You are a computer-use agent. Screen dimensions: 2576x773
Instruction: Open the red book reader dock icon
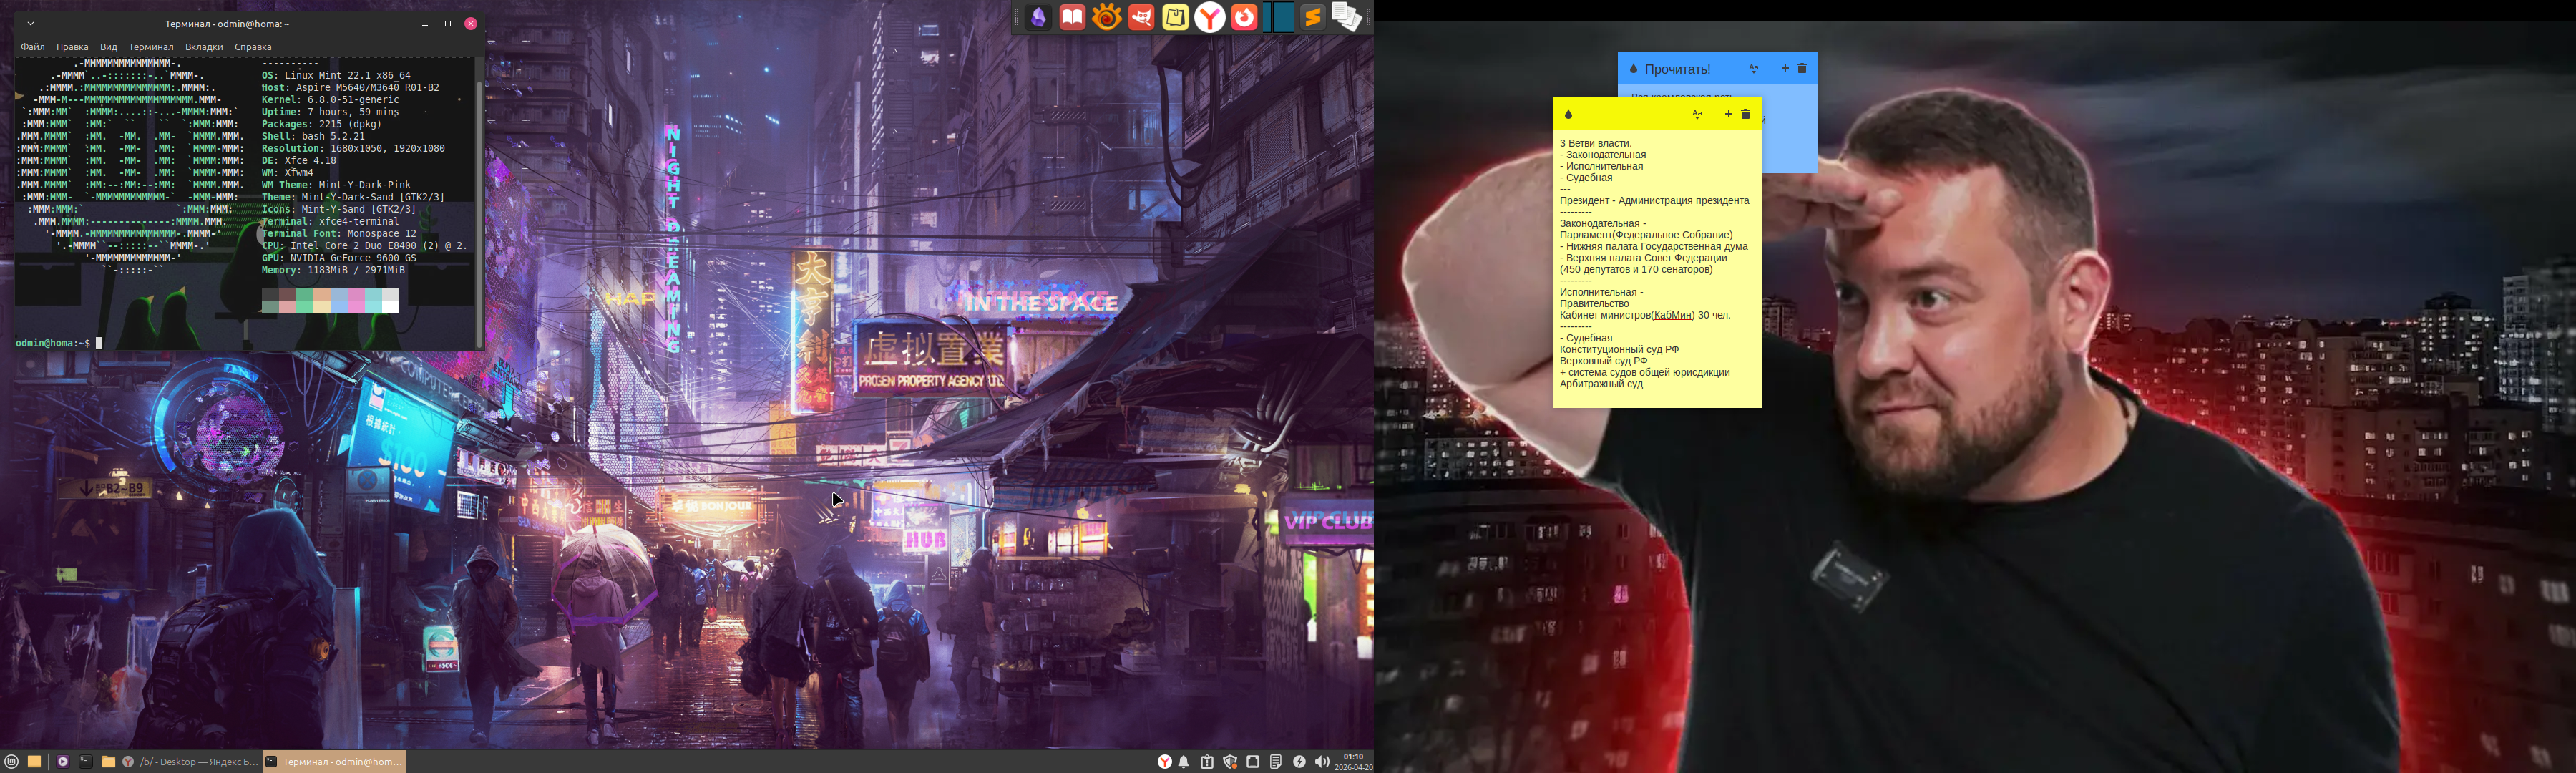[1073, 17]
